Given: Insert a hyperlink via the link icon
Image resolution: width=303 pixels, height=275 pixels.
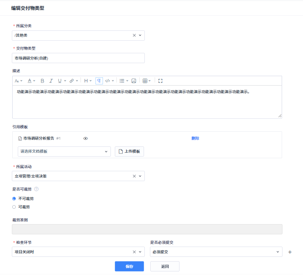Looking at the screenshot, I should pyautogui.click(x=72, y=81).
